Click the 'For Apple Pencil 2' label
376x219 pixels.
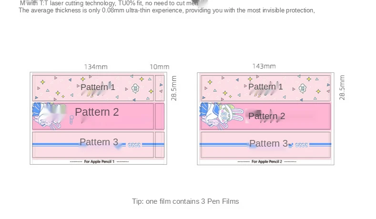267,161
